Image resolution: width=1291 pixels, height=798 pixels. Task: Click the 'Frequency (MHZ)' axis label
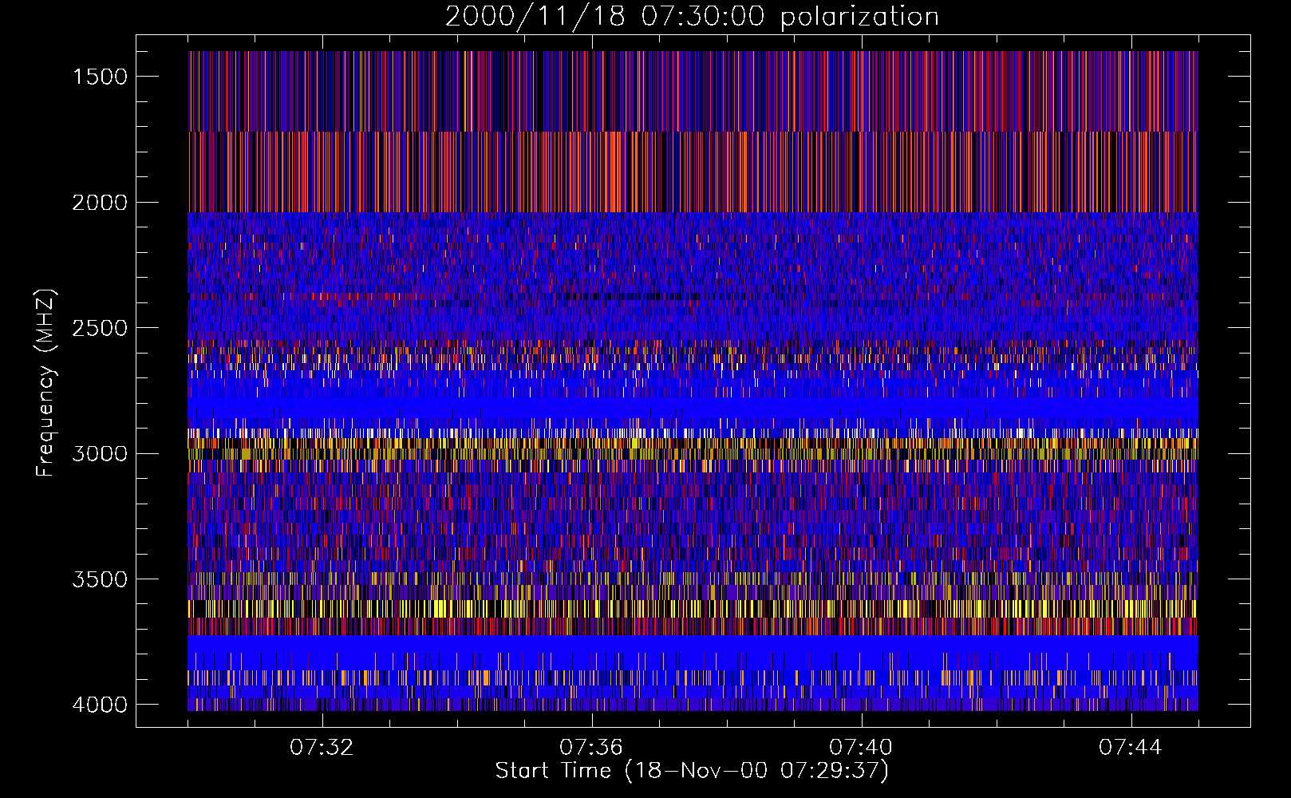(45, 383)
